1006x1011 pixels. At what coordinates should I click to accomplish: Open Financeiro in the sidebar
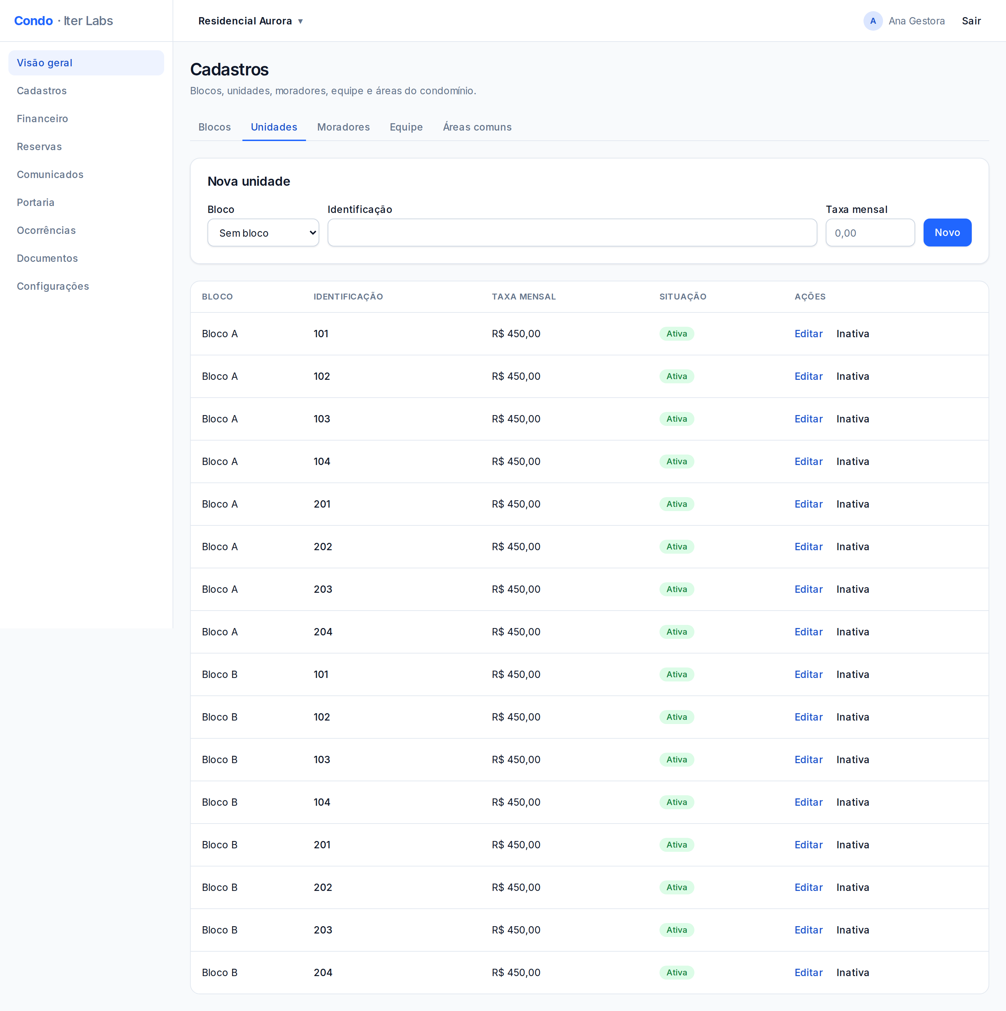86,119
